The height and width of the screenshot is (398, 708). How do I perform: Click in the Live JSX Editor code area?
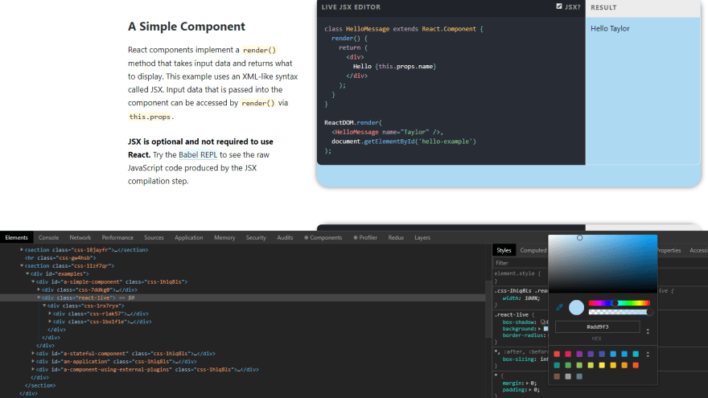pos(451,90)
